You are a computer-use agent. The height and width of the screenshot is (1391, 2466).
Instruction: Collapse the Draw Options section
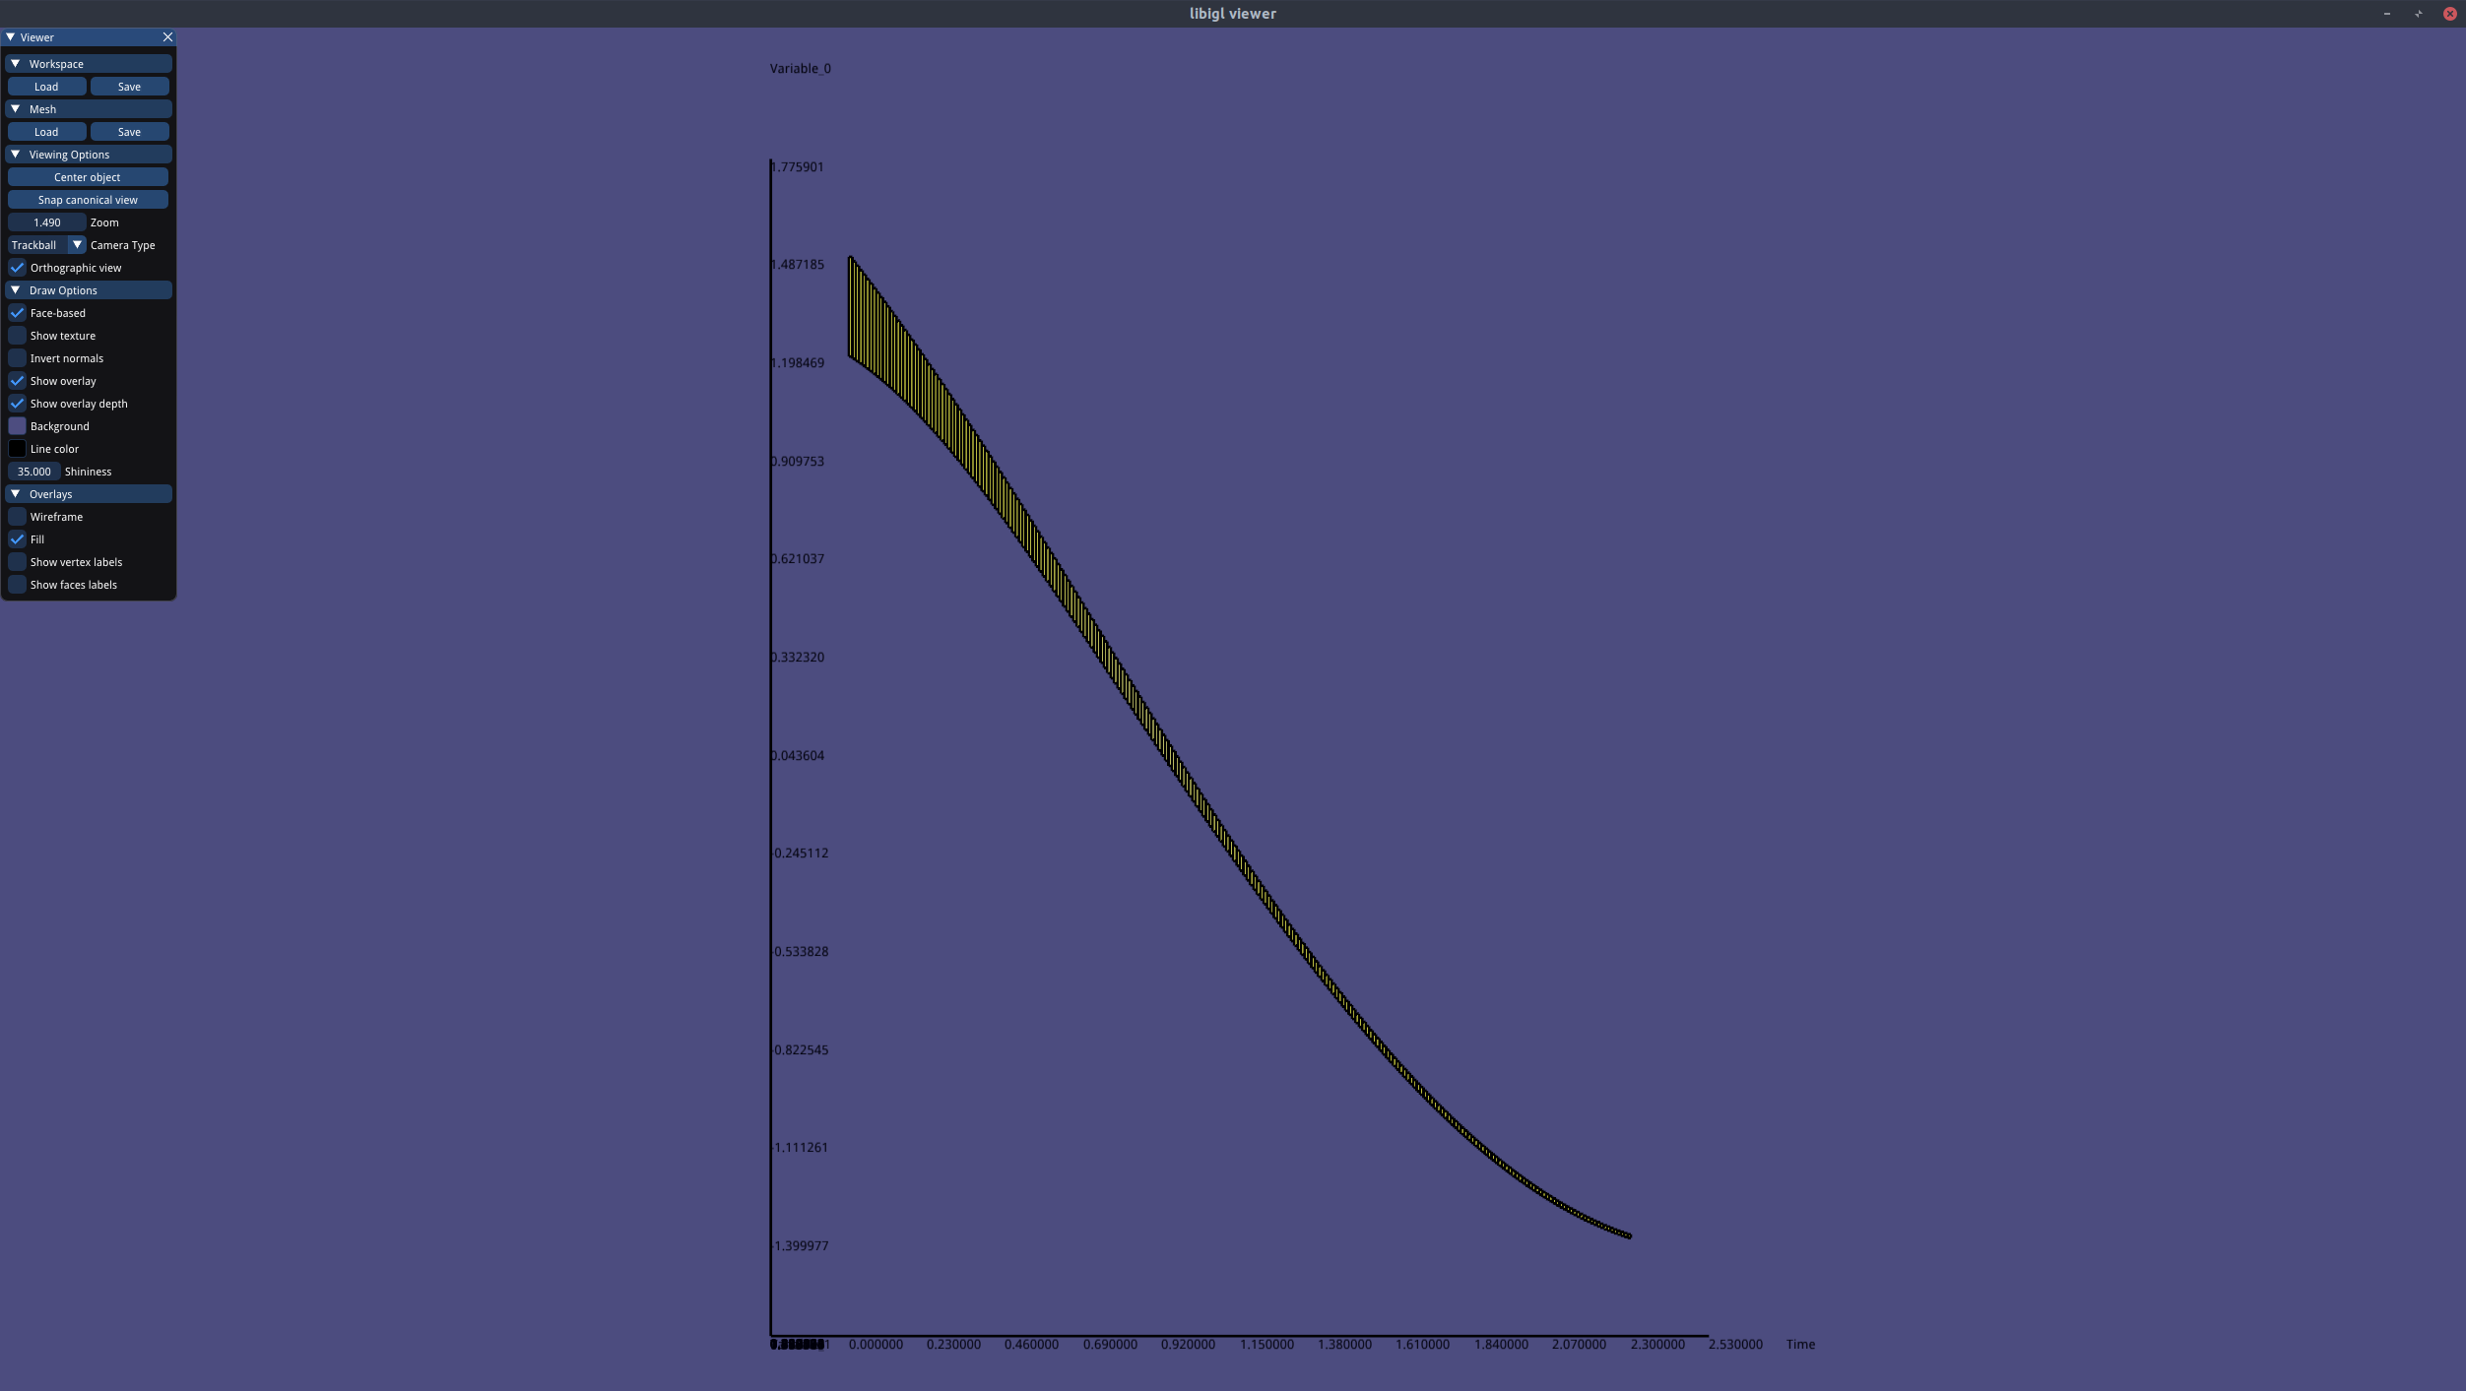pos(16,290)
